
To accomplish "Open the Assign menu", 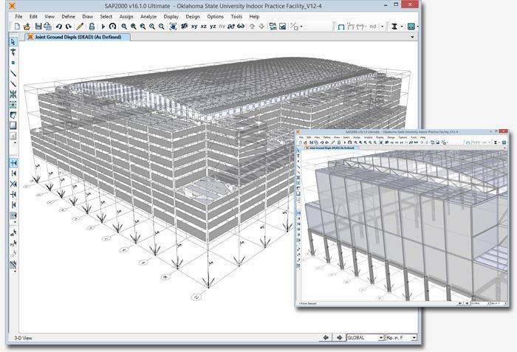I will (x=126, y=16).
